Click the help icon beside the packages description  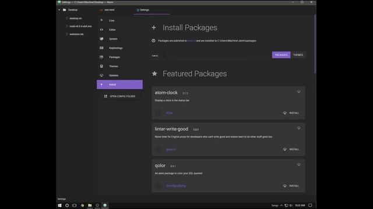[x=153, y=41]
